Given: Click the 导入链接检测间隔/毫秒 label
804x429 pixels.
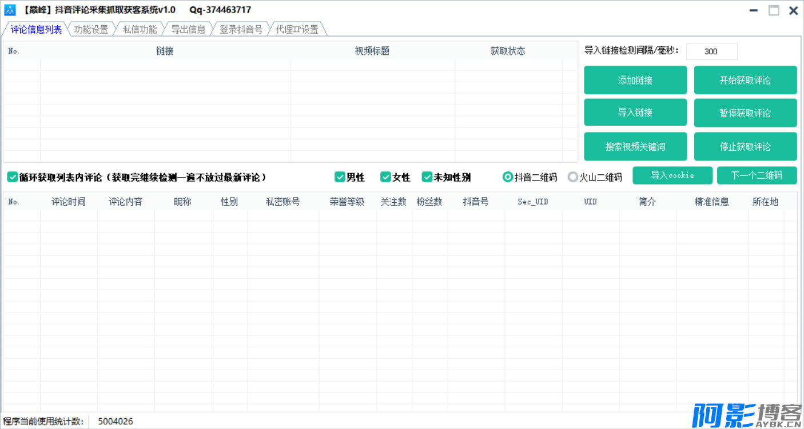Looking at the screenshot, I should coord(632,51).
